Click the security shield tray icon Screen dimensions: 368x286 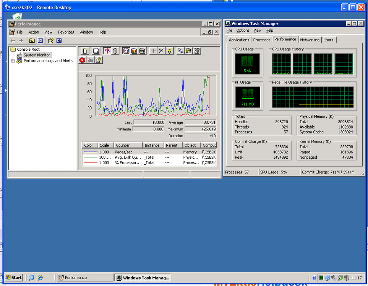pos(347,278)
